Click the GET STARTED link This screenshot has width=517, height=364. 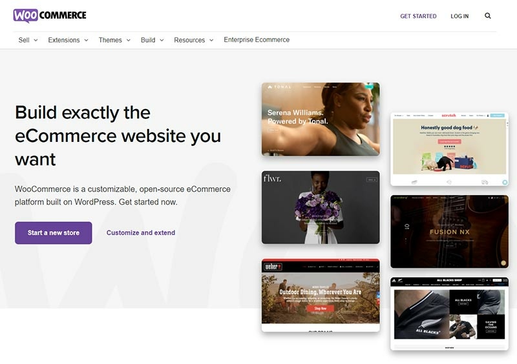pos(418,16)
